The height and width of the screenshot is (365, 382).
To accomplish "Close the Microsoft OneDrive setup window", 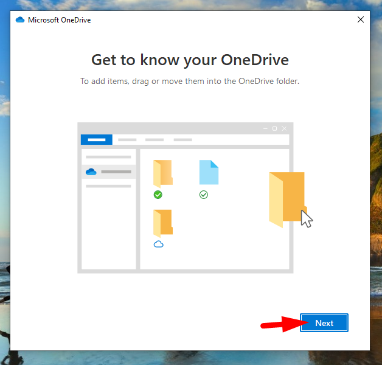I will click(x=361, y=19).
